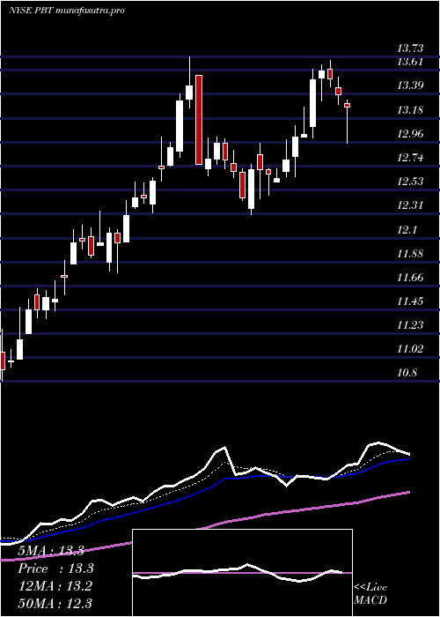Select the 12.96 price axis label
Image resolution: width=440 pixels, height=617 pixels.
pos(410,134)
